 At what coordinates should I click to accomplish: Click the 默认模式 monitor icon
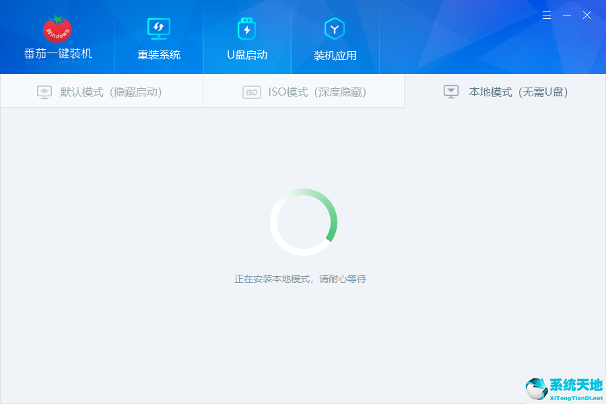pyautogui.click(x=44, y=91)
